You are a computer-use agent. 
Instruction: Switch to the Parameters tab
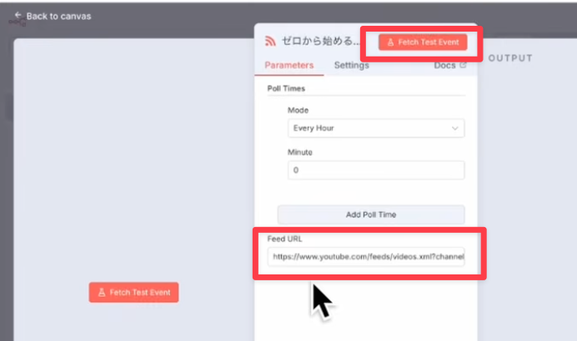(288, 66)
